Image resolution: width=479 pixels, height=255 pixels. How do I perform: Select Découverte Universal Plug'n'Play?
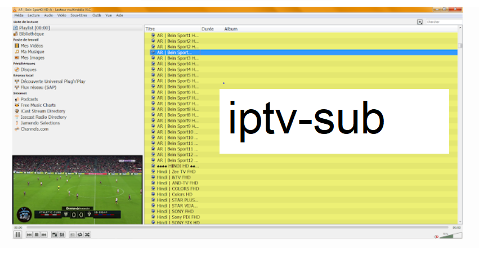tap(50, 82)
